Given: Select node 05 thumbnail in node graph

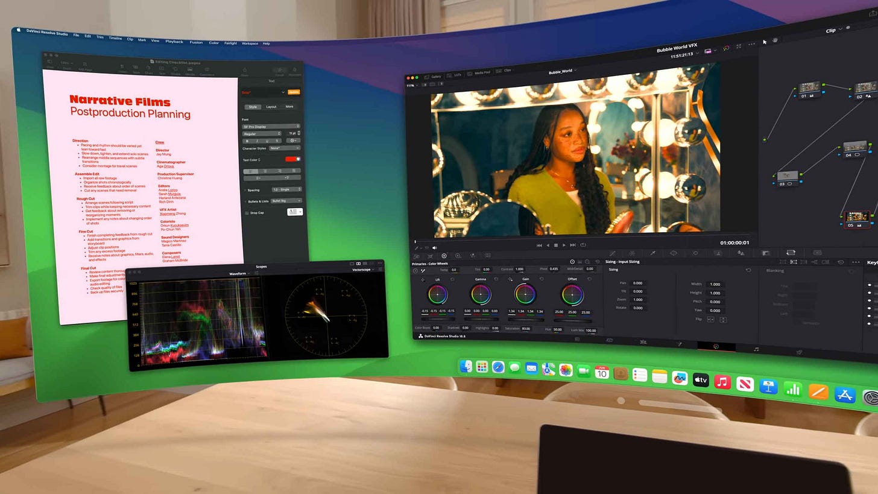Looking at the screenshot, I should [857, 217].
